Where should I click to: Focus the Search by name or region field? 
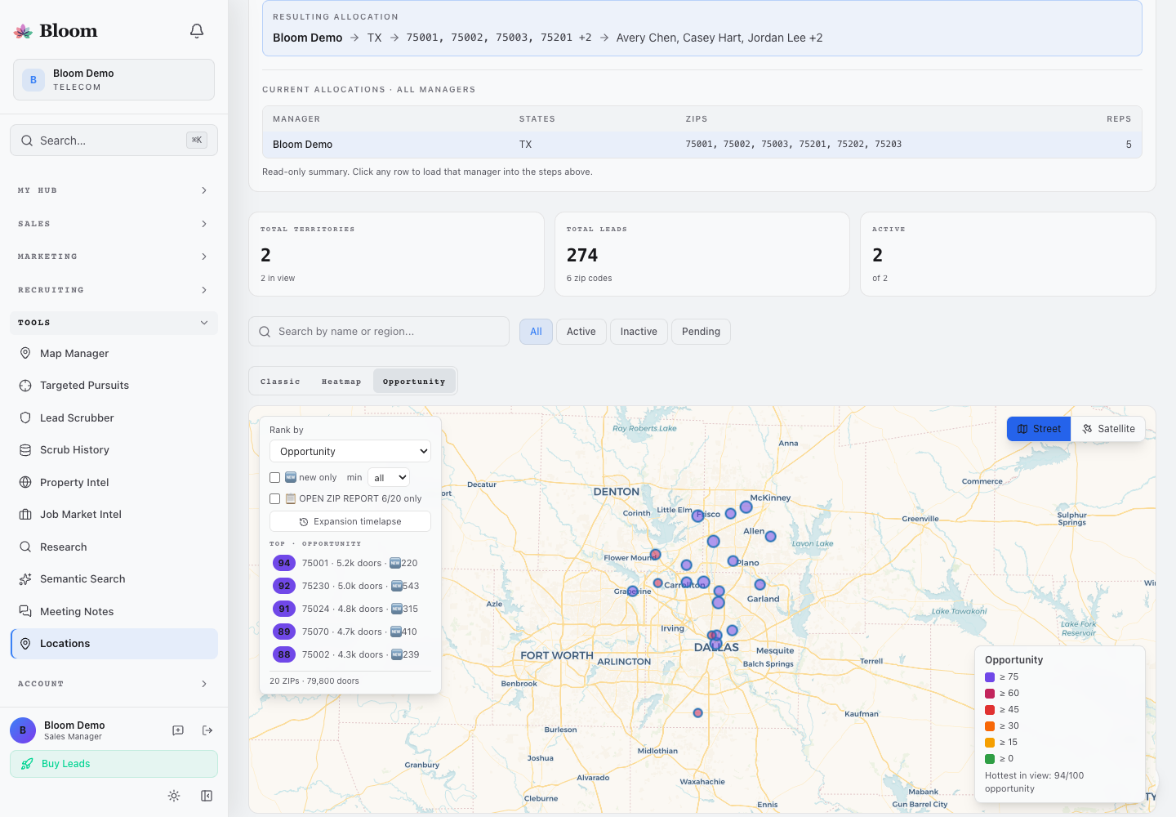(379, 332)
